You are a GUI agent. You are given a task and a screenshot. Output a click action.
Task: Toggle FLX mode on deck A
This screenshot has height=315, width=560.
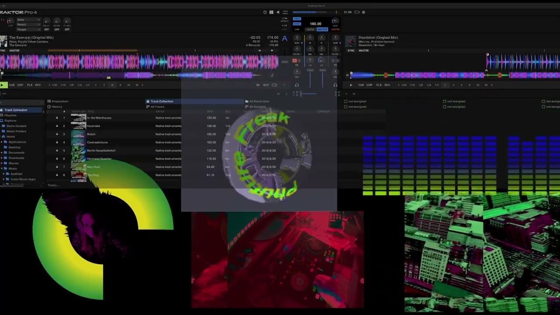pos(30,85)
